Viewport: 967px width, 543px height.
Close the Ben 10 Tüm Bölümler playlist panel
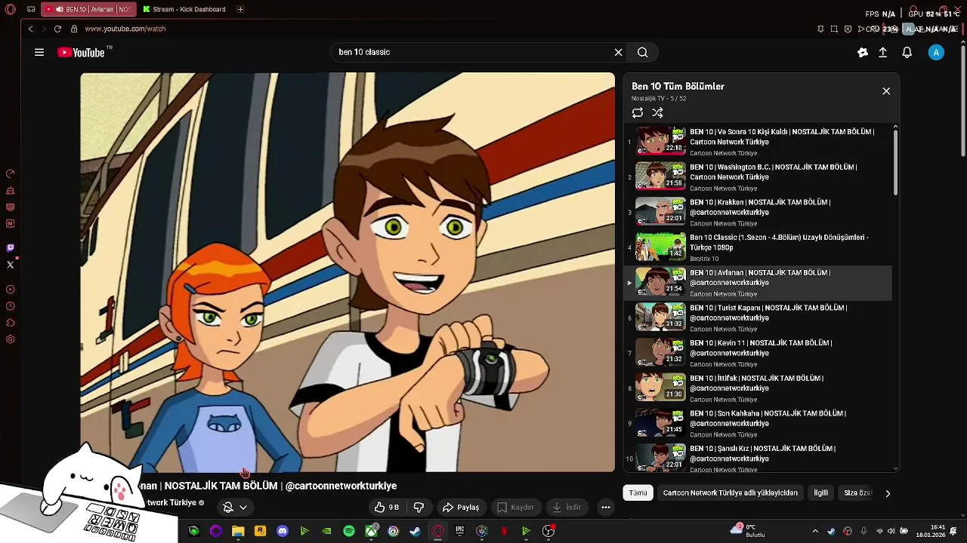coord(886,91)
